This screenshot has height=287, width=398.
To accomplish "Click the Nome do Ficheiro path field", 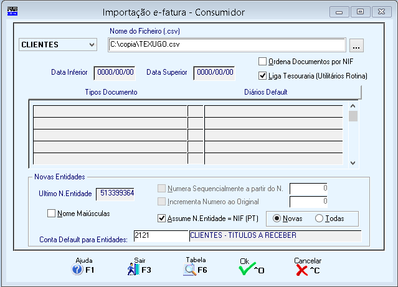I will [x=227, y=45].
